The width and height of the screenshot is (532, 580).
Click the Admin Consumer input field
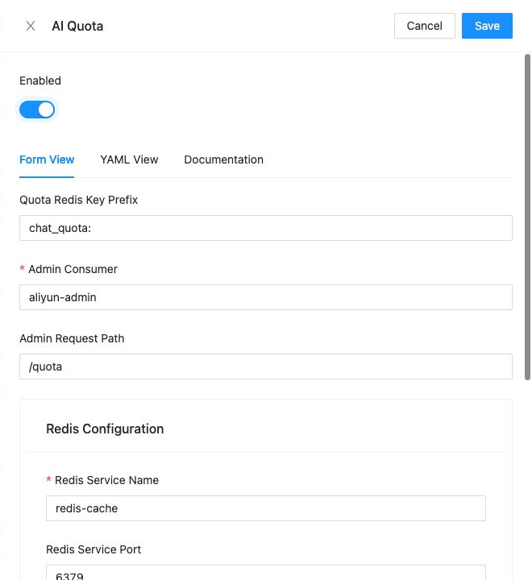[x=266, y=297]
